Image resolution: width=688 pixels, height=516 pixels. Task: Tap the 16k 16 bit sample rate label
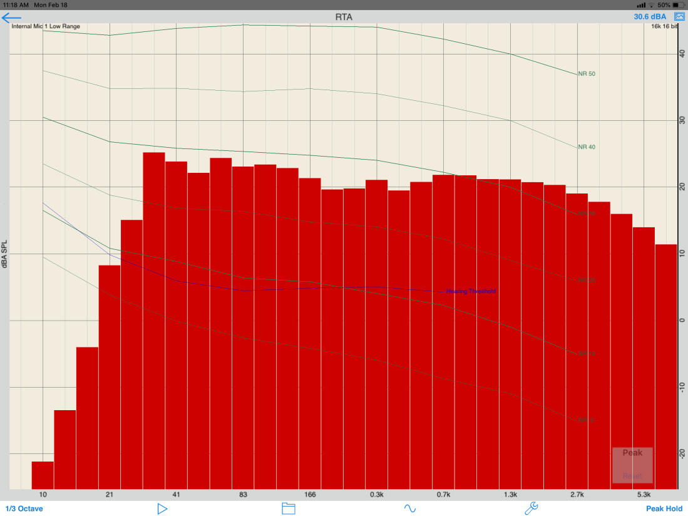coord(664,27)
